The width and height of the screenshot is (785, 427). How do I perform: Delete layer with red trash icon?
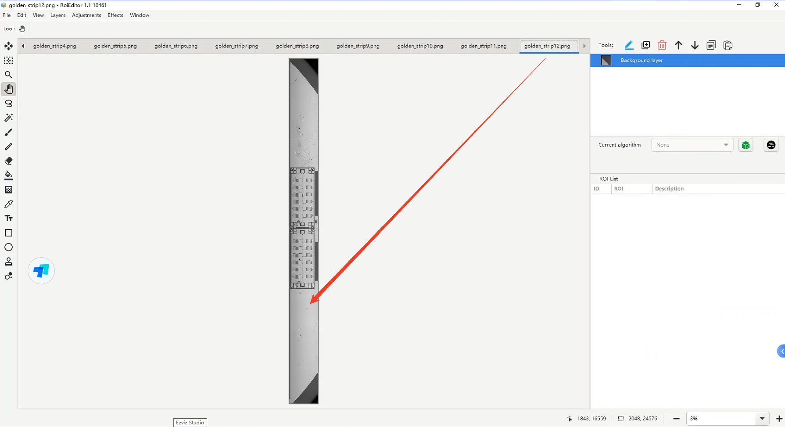[x=662, y=45]
